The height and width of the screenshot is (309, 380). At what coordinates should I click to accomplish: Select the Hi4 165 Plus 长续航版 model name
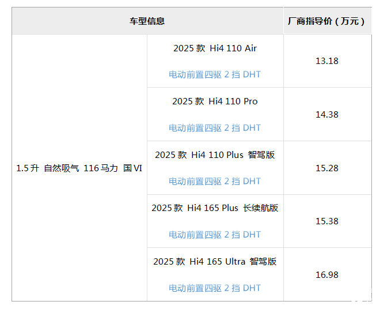[215, 208]
